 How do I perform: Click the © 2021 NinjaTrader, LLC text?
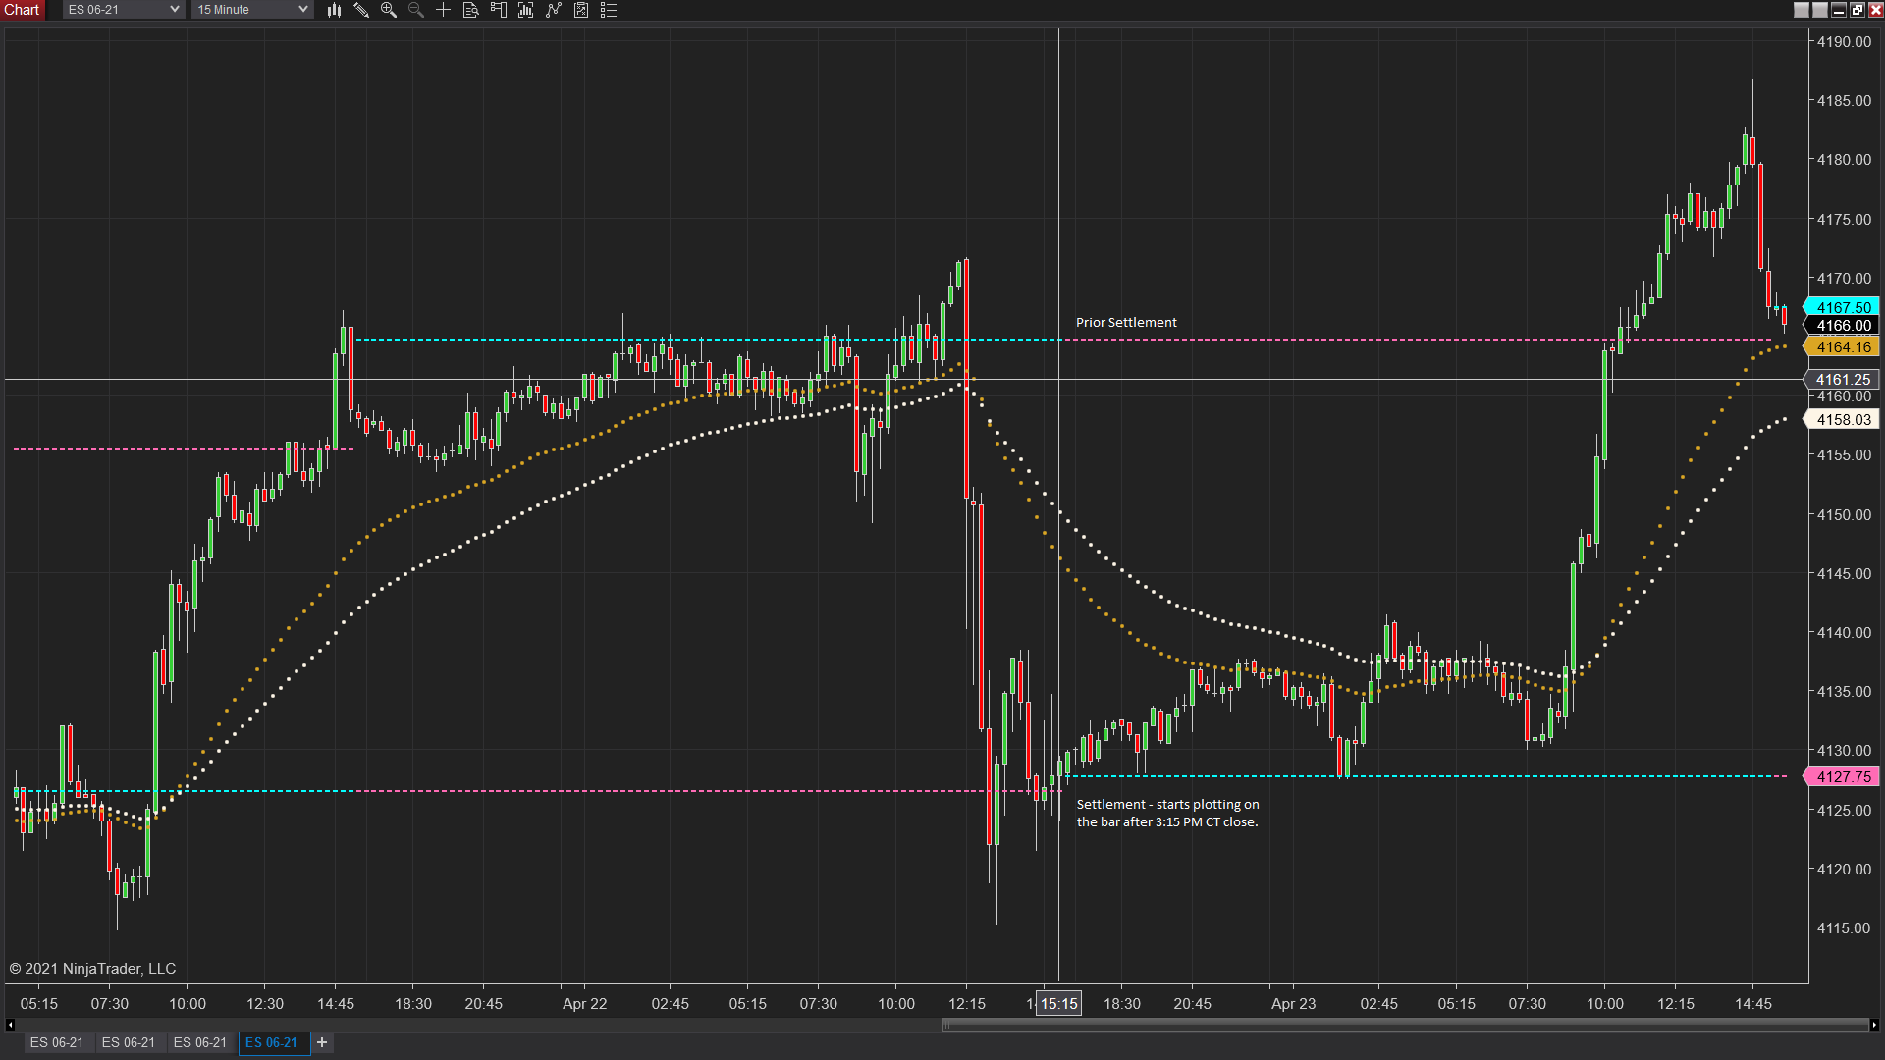click(92, 968)
